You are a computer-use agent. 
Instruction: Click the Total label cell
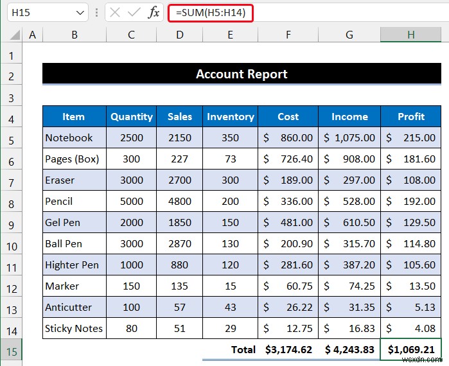[230, 349]
